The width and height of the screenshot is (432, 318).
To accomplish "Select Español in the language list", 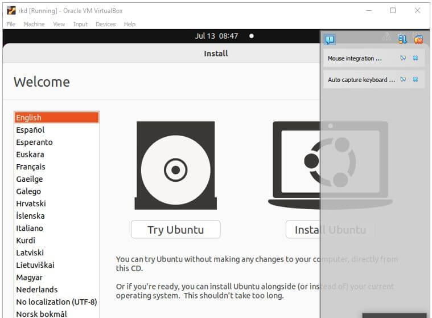I will pos(56,130).
